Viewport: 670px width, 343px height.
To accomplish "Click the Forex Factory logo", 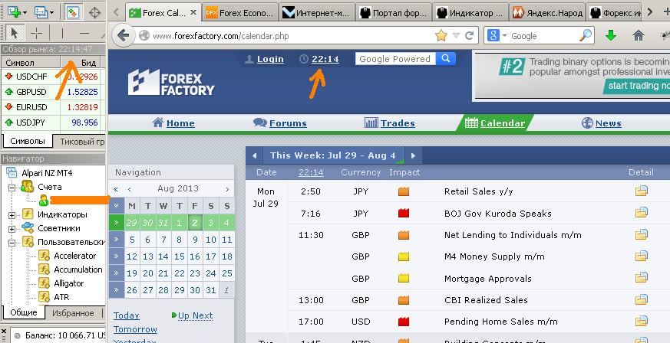I will [x=171, y=82].
